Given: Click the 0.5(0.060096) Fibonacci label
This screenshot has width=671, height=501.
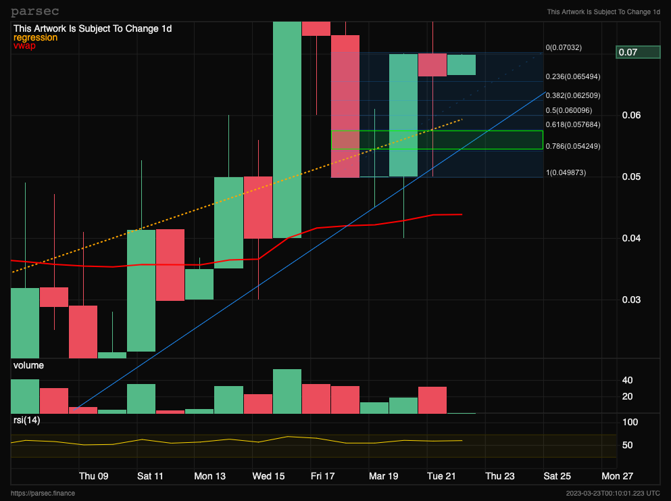Looking at the screenshot, I should point(569,110).
